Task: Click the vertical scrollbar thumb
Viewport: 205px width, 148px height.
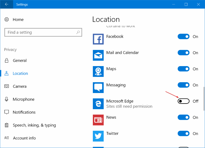Action: [x=204, y=99]
